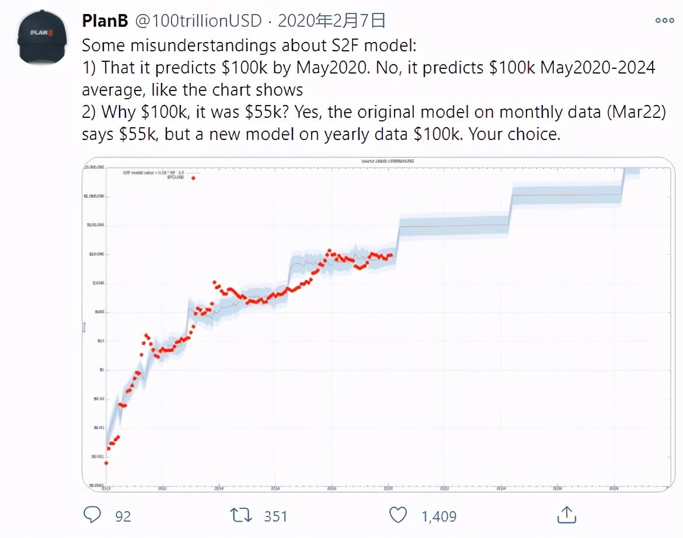This screenshot has height=538, width=683.
Task: Open the PlanB display name
Action: 105,20
